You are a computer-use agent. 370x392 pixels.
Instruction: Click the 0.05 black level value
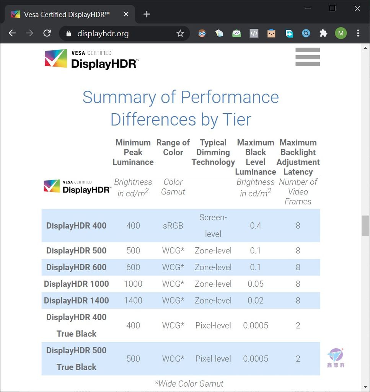pyautogui.click(x=256, y=284)
